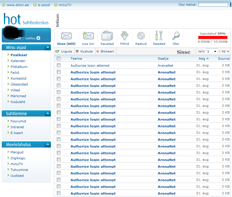Open Kalender in the sidebar
This screenshot has height=197, width=232.
18,61
